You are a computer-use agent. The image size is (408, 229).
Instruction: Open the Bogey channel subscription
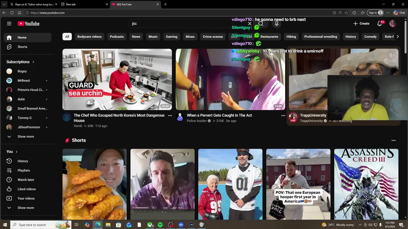[27, 71]
